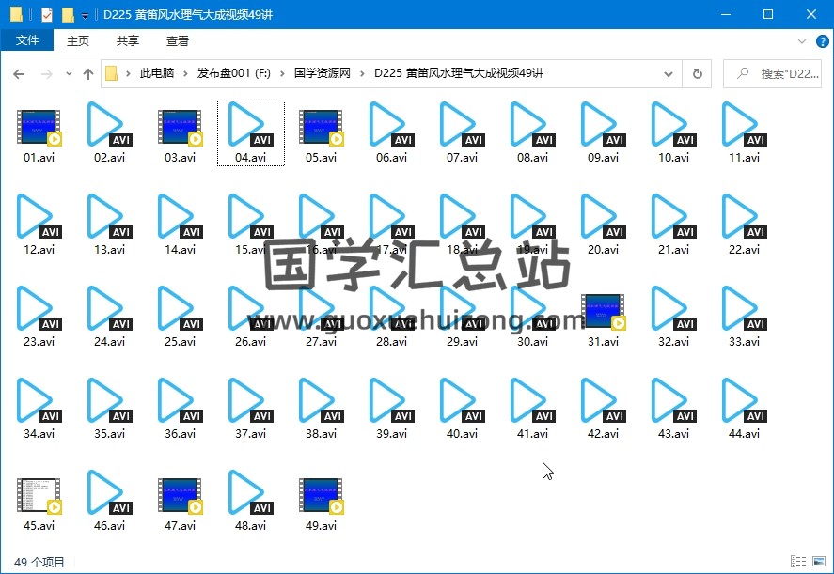Screen dimensions: 834x574
Task: Refresh the current folder view
Action: click(x=697, y=74)
